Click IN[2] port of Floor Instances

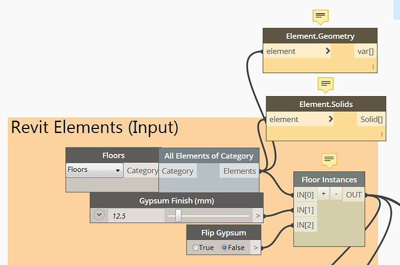tap(306, 225)
